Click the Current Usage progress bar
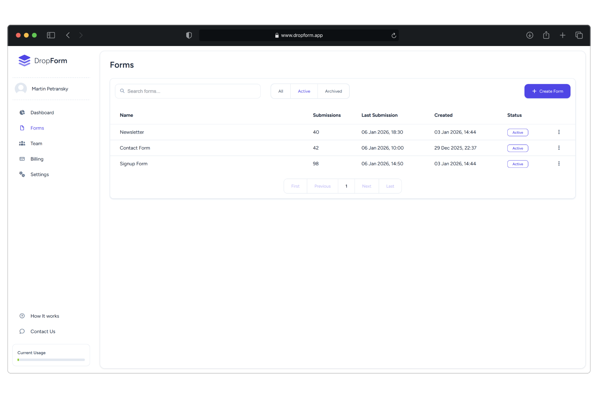The image size is (598, 398). 51,359
